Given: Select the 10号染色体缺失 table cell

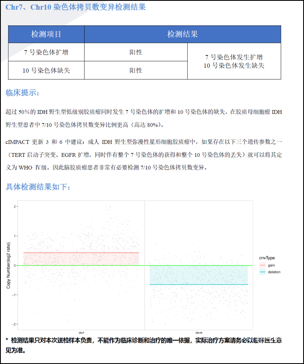Looking at the screenshot, I should 46,70.
